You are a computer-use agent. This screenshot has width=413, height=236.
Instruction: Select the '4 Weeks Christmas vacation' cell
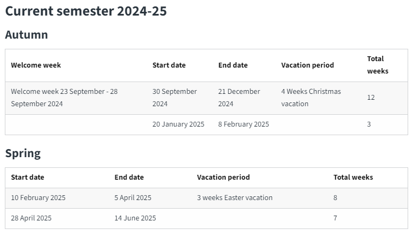[310, 98]
